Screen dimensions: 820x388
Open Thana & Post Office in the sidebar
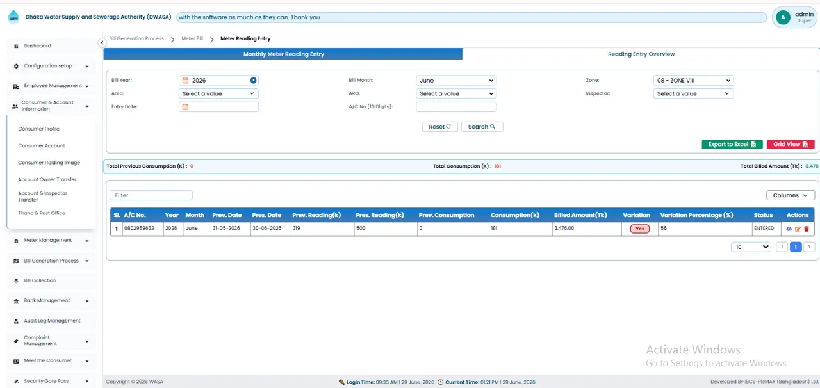(x=42, y=213)
